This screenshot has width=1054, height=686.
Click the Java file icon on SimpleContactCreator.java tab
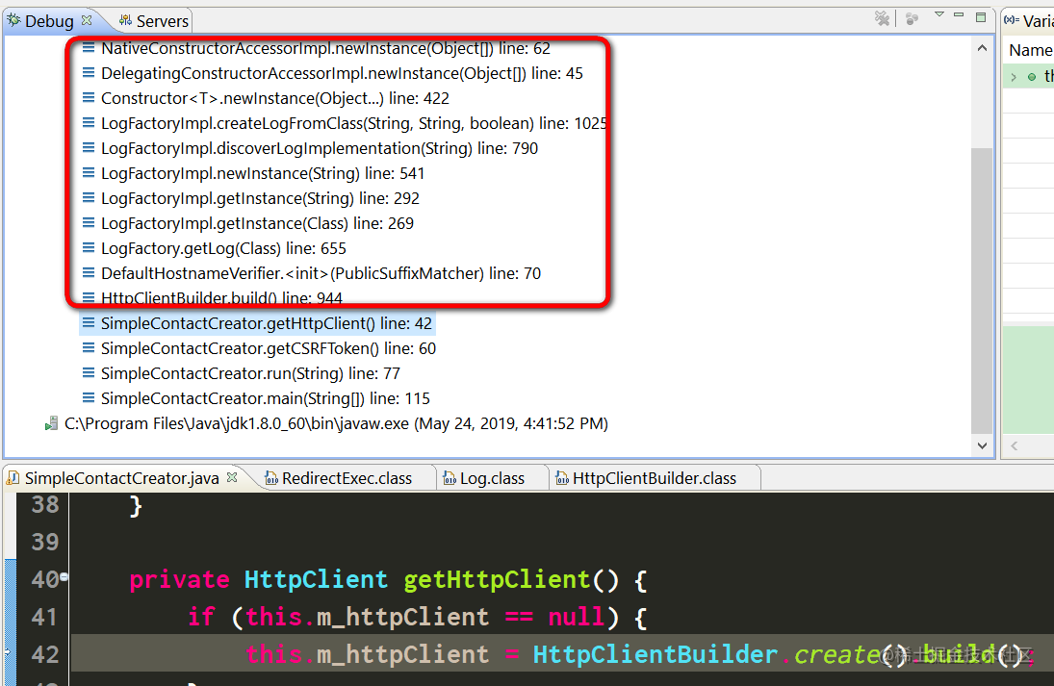point(12,477)
